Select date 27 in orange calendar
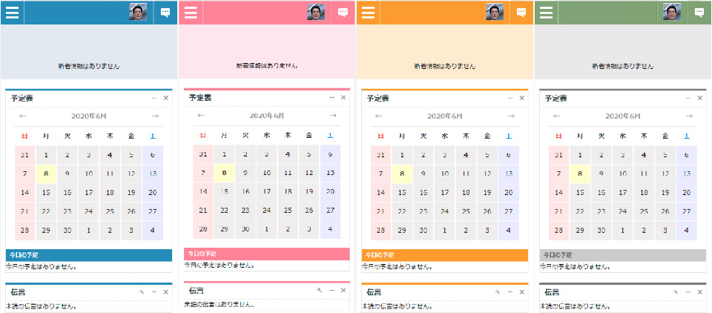This screenshot has height=313, width=712. (509, 211)
